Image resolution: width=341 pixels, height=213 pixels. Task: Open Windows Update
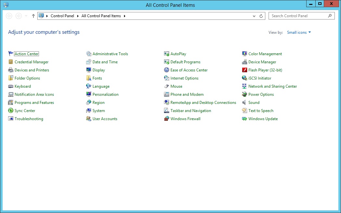pos(264,119)
